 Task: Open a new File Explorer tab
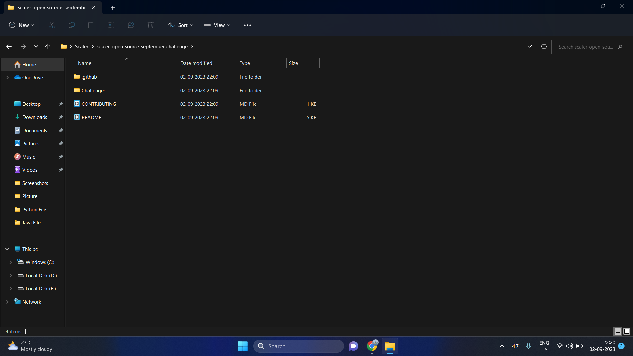point(113,7)
